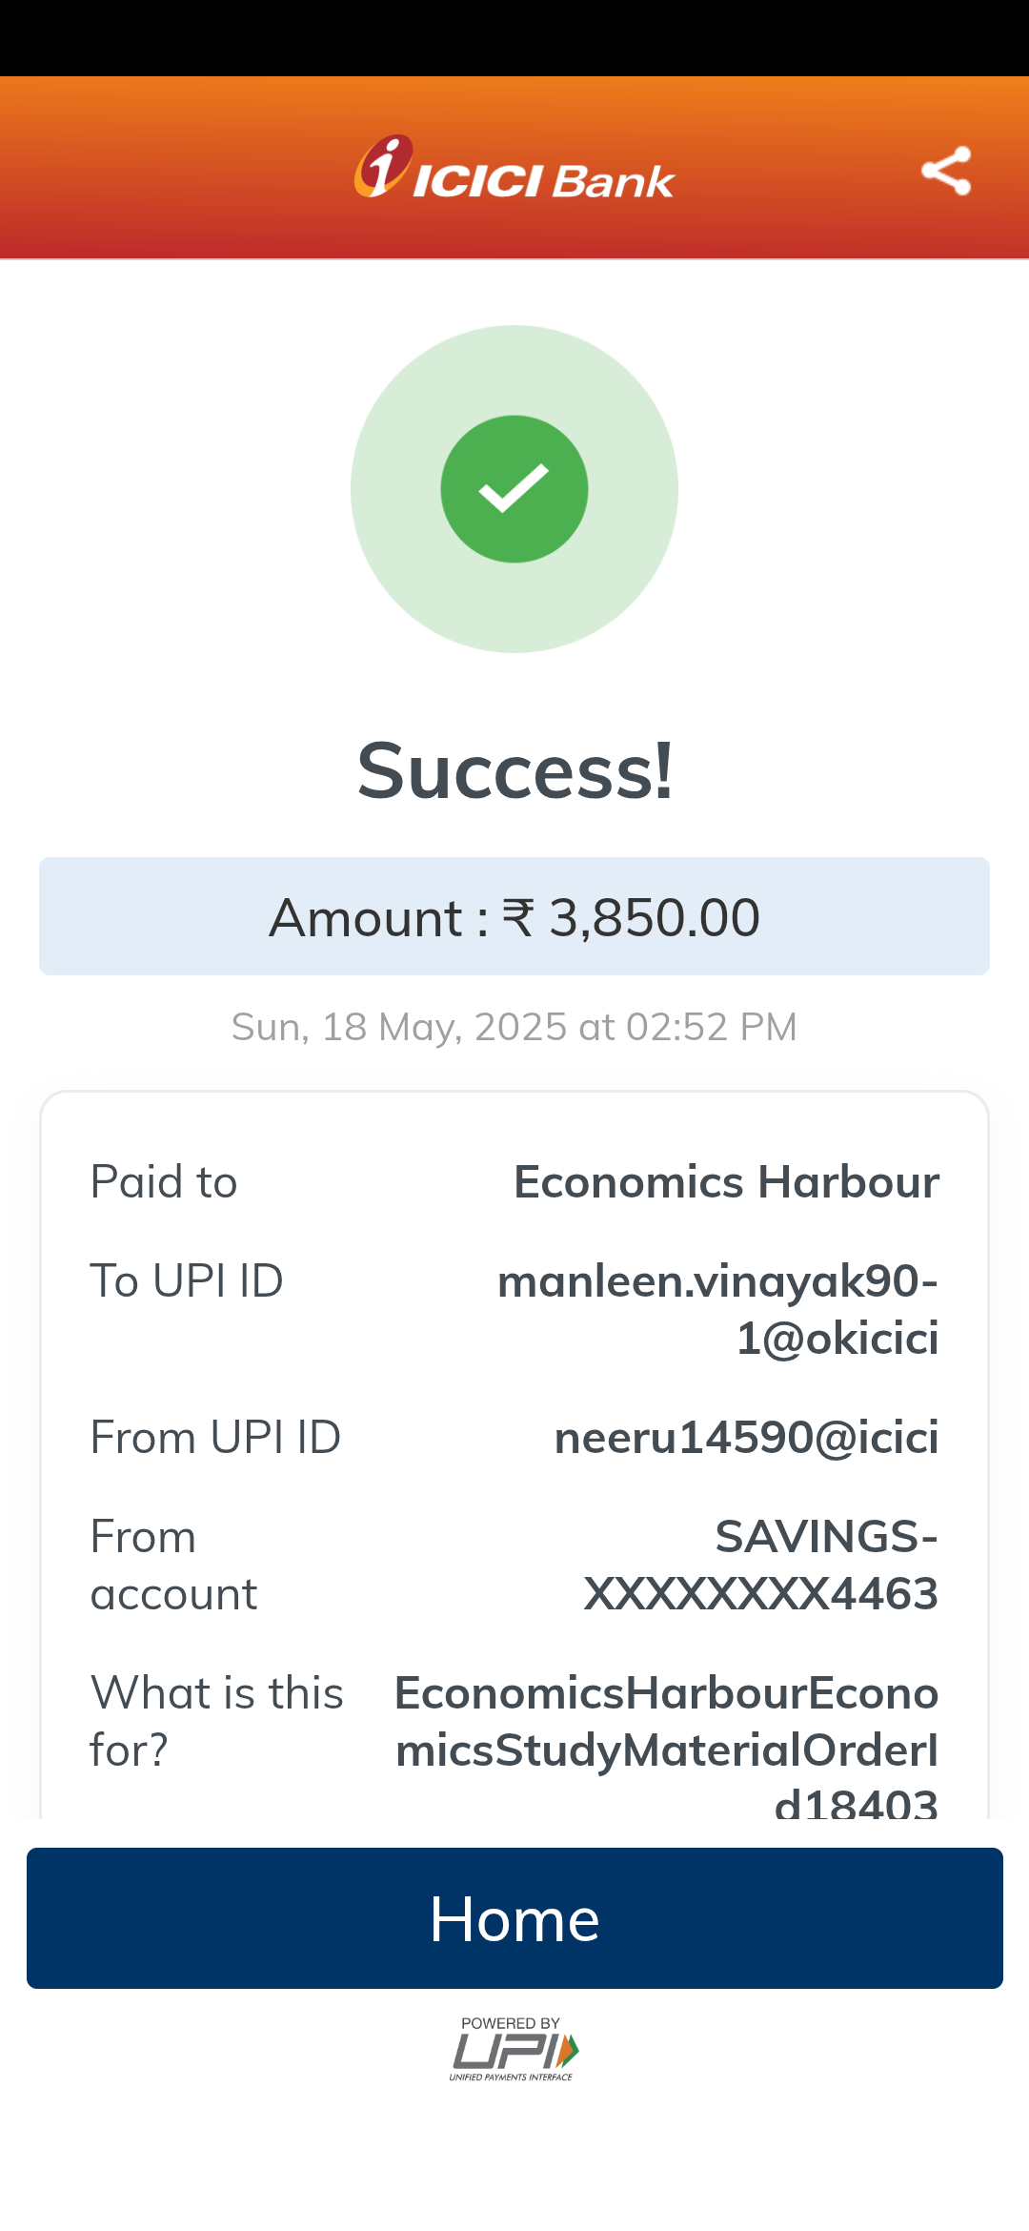The width and height of the screenshot is (1029, 2231).
Task: Select the payee name Economics Harbour
Action: pos(726,1182)
